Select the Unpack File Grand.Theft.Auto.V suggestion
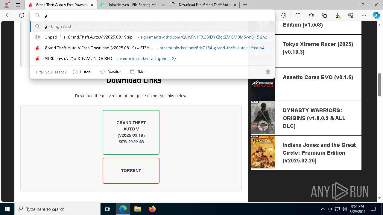 (152, 37)
